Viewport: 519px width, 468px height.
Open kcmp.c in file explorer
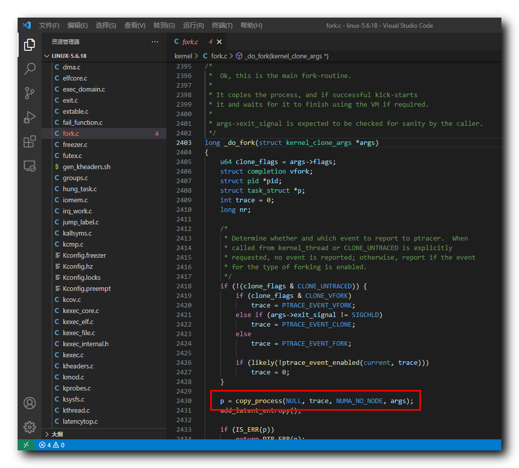[104, 245]
